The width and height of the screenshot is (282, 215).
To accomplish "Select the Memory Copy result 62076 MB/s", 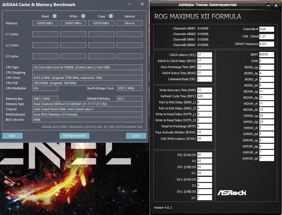I will pos(101,23).
